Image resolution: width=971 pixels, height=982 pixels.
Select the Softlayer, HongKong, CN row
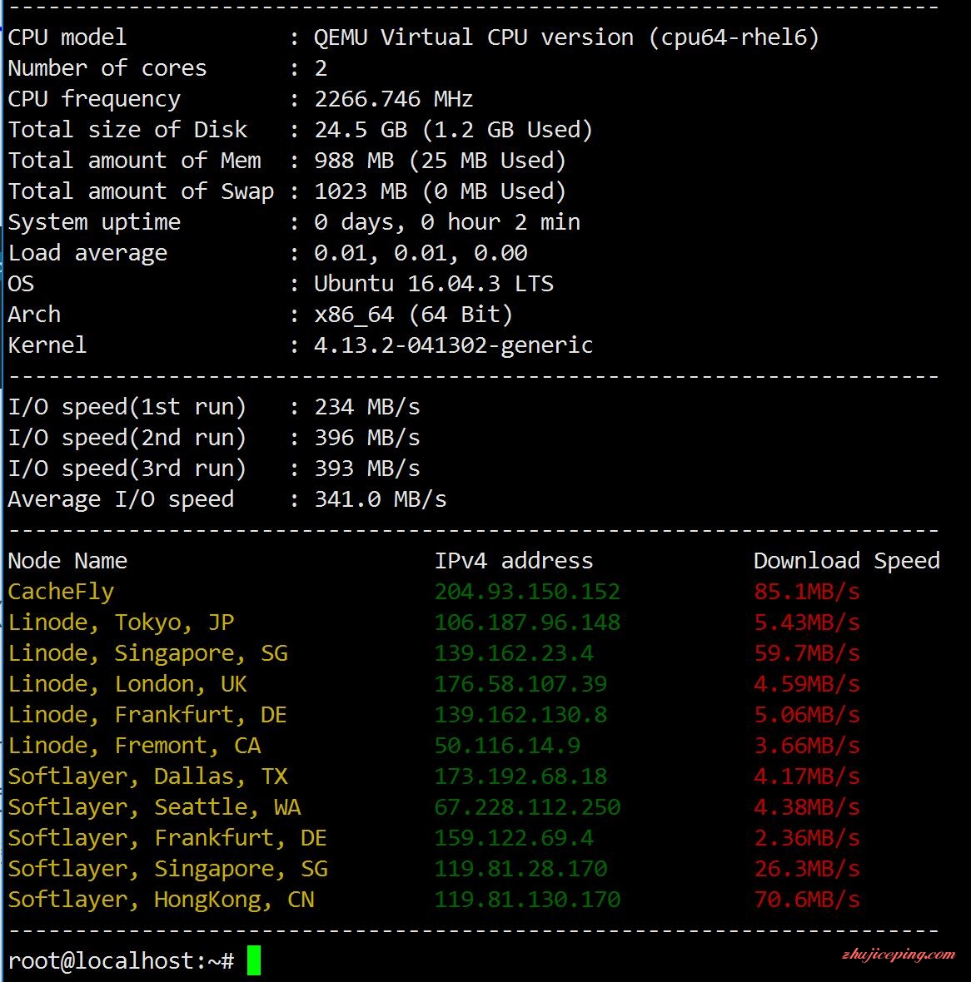click(x=434, y=900)
